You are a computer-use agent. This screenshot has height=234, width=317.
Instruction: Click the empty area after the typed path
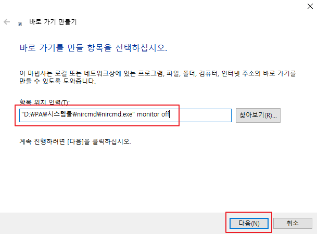coord(200,115)
